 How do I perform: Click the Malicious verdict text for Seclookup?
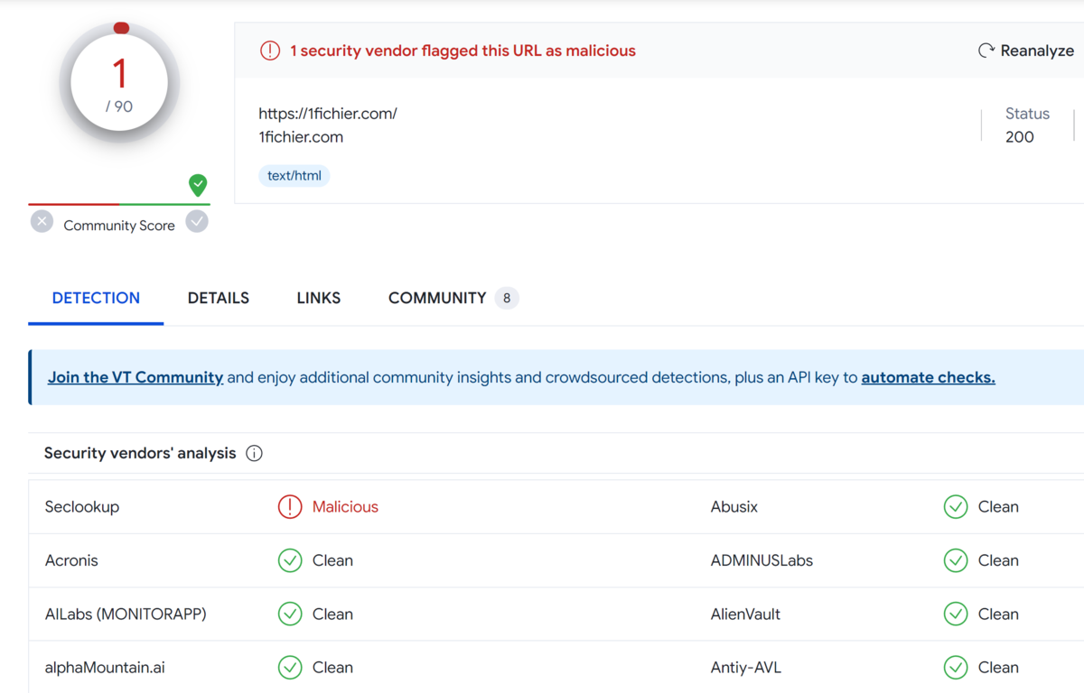coord(345,507)
